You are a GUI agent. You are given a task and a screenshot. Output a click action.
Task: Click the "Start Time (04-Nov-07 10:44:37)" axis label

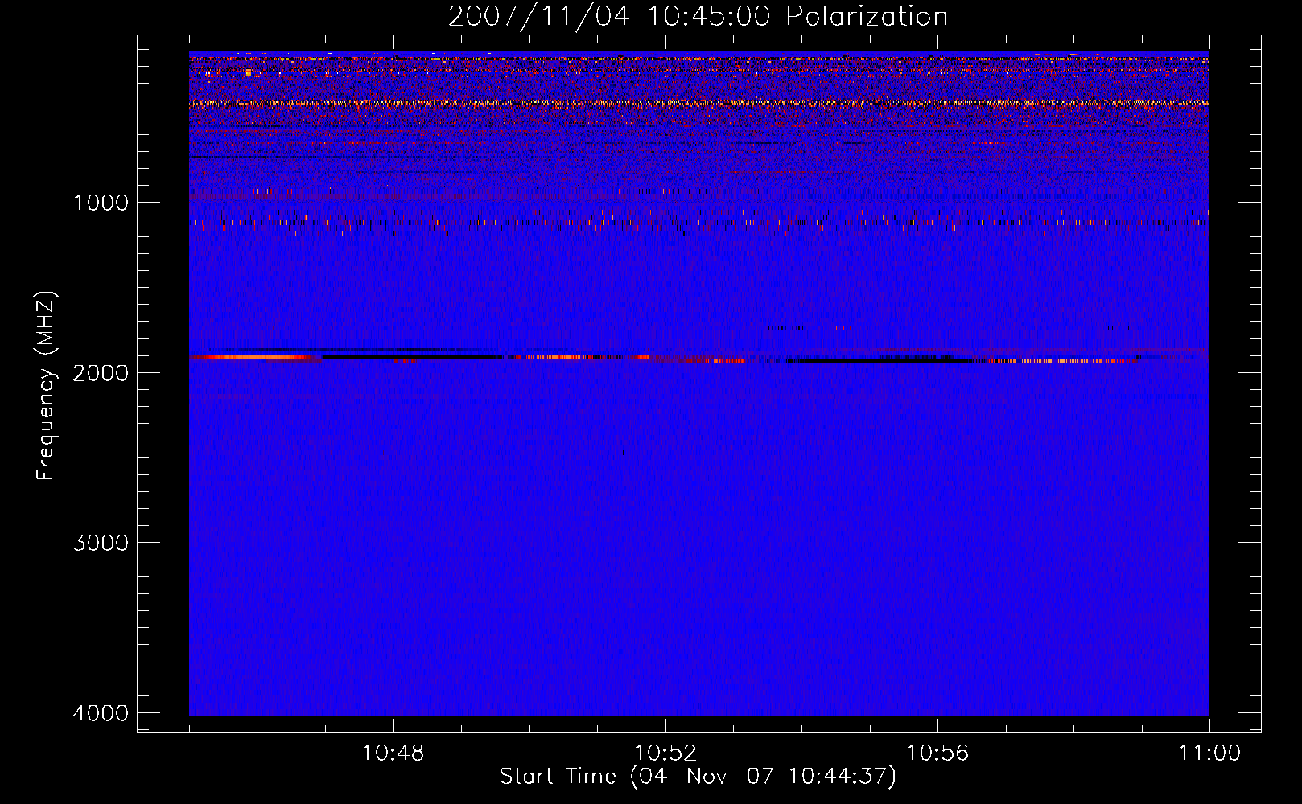698,777
